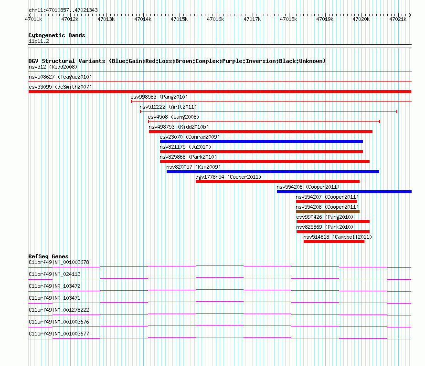Open transcript C11orf49|NR_103472

(x=54, y=286)
